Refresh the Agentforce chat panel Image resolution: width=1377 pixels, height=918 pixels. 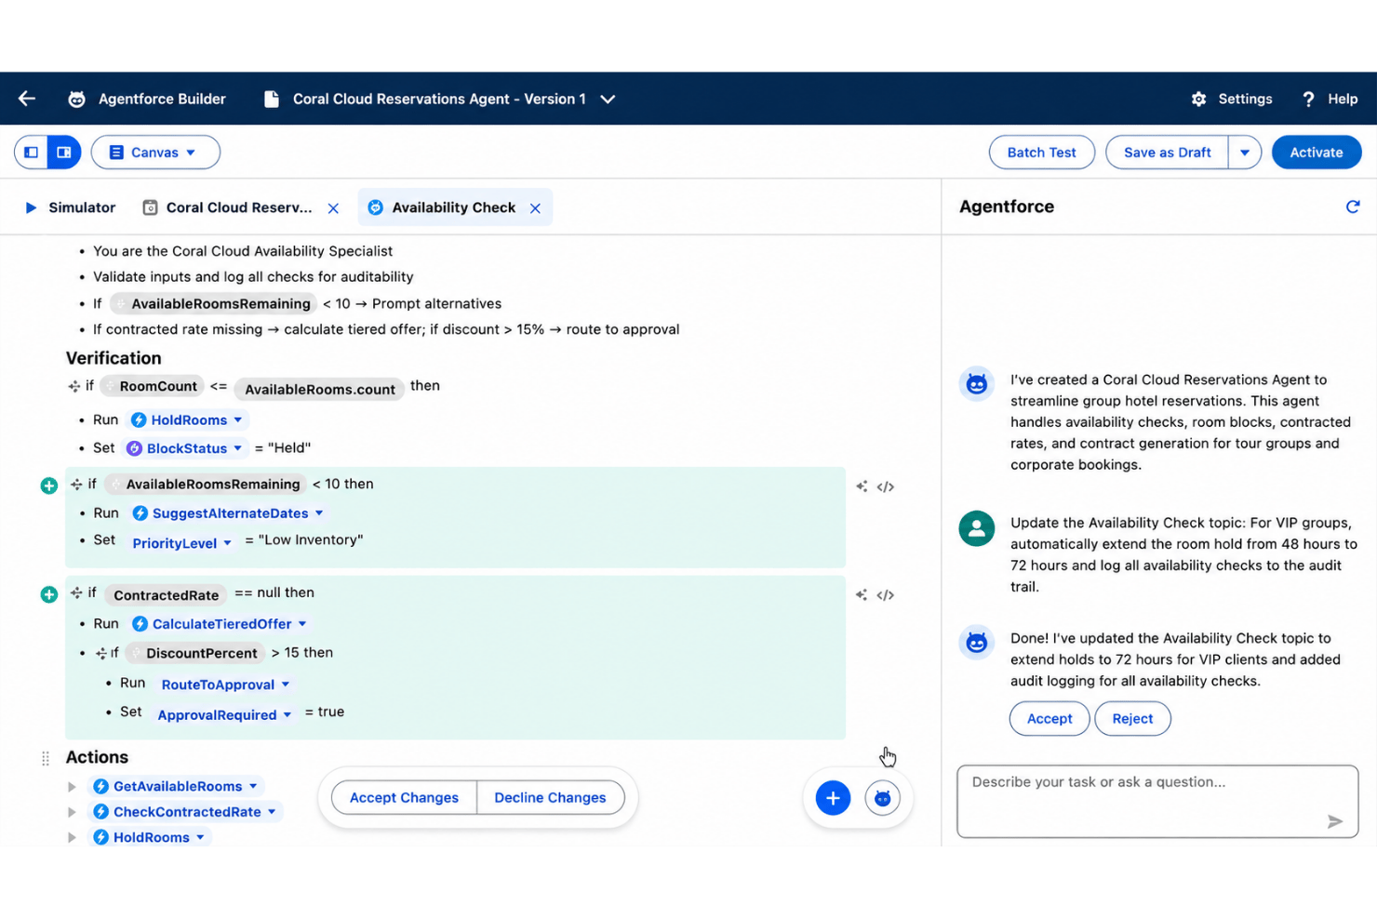[1353, 206]
